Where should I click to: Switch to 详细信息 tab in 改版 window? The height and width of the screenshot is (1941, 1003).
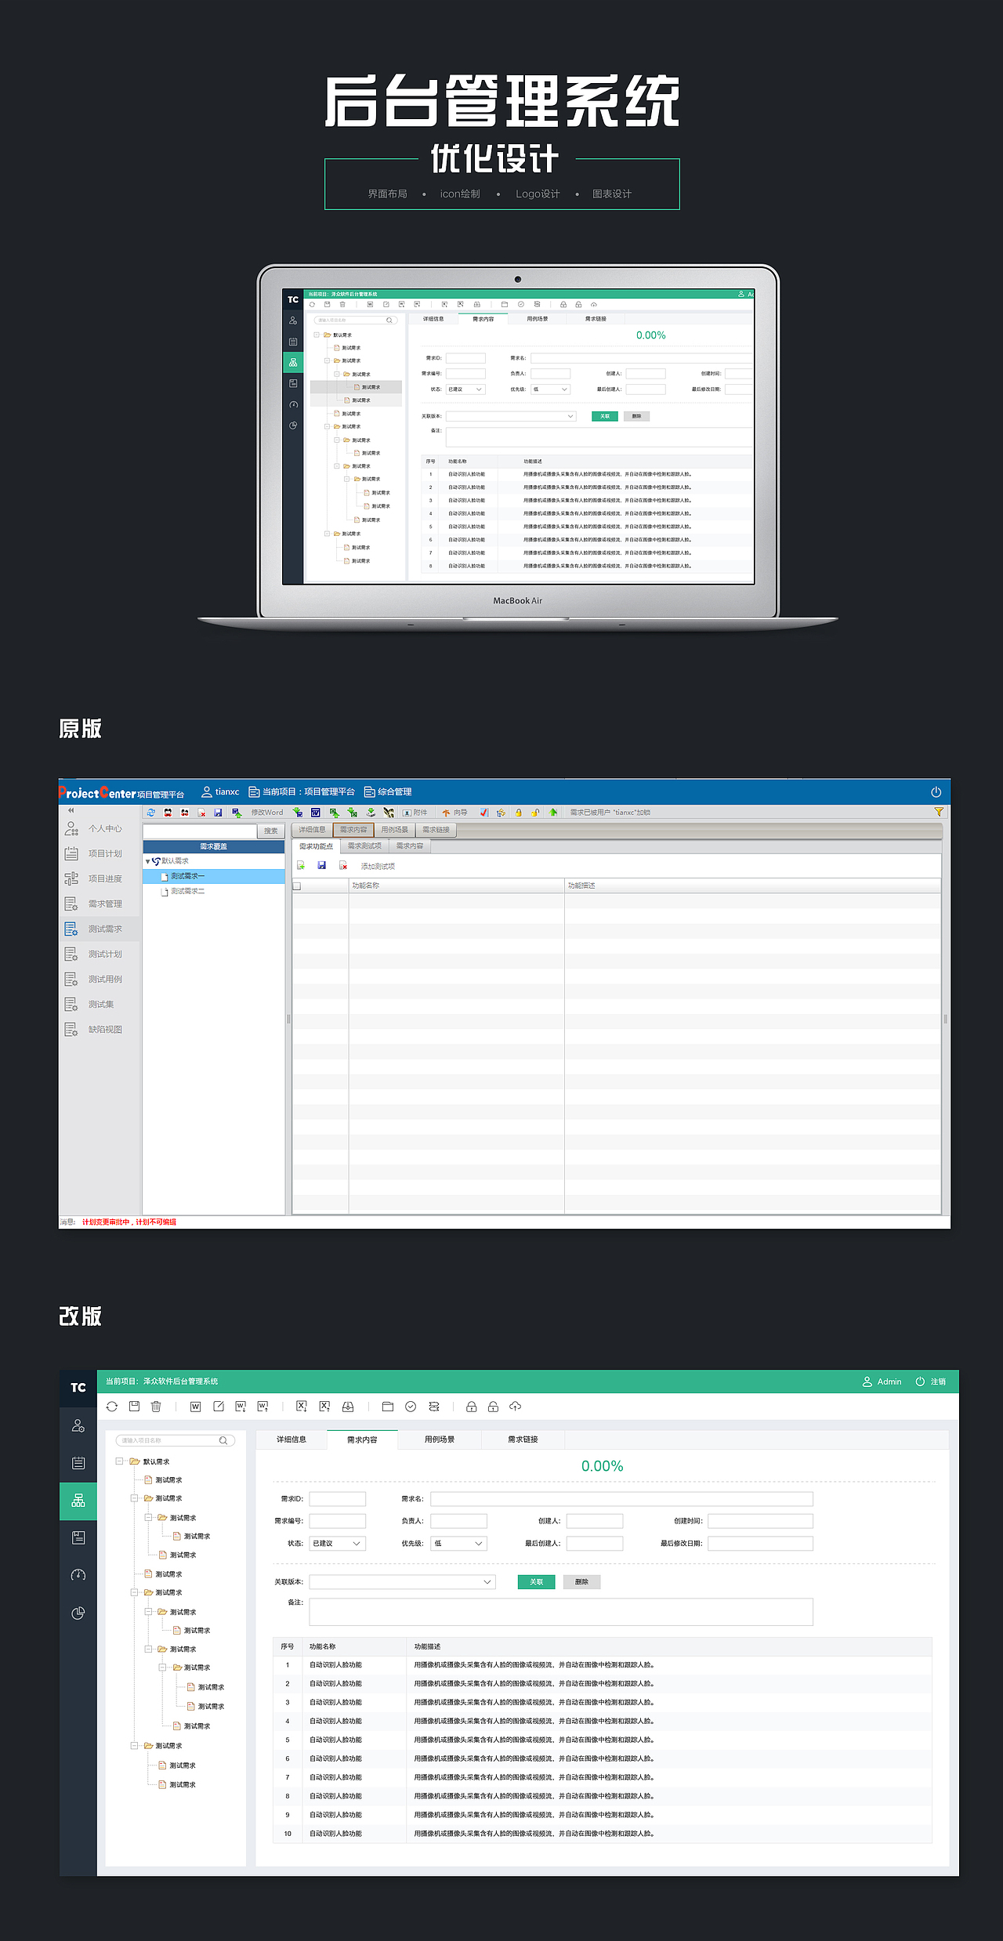pyautogui.click(x=291, y=1439)
